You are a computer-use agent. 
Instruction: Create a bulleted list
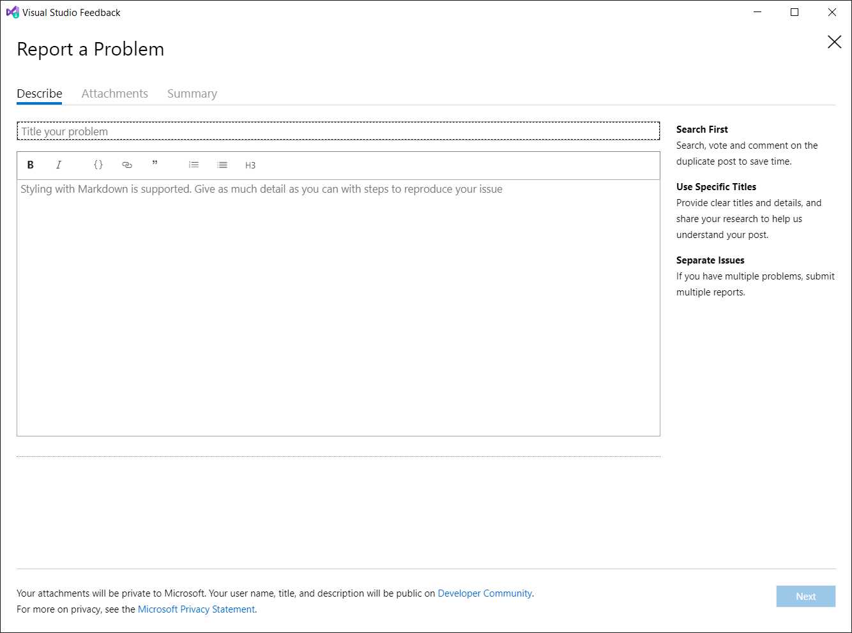(x=222, y=165)
